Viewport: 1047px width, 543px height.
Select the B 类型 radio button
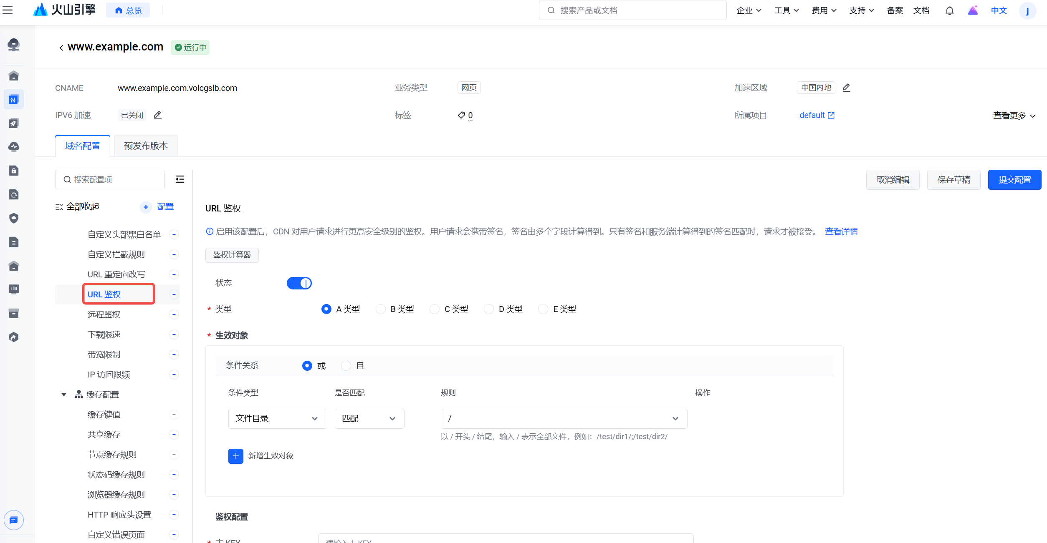click(x=380, y=309)
